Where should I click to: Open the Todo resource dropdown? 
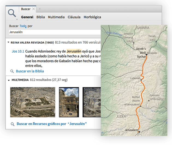pos(23,26)
